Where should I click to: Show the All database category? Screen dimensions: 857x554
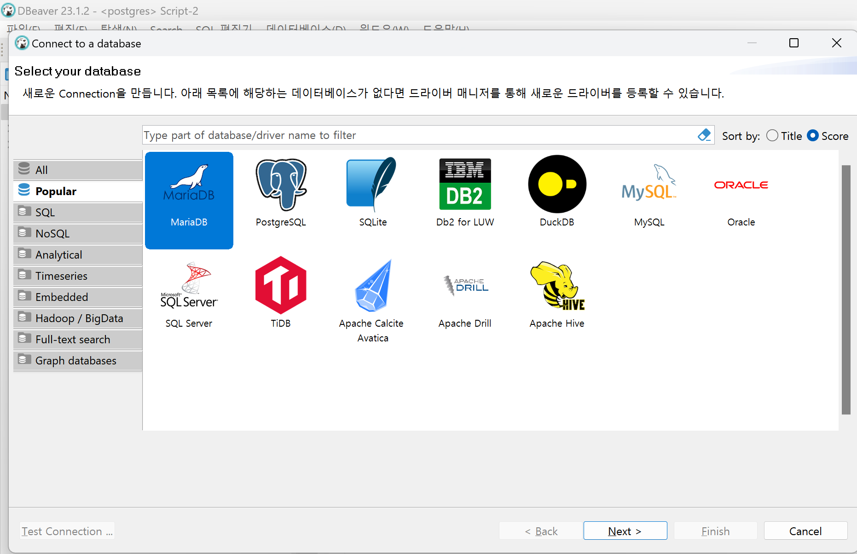pos(78,170)
